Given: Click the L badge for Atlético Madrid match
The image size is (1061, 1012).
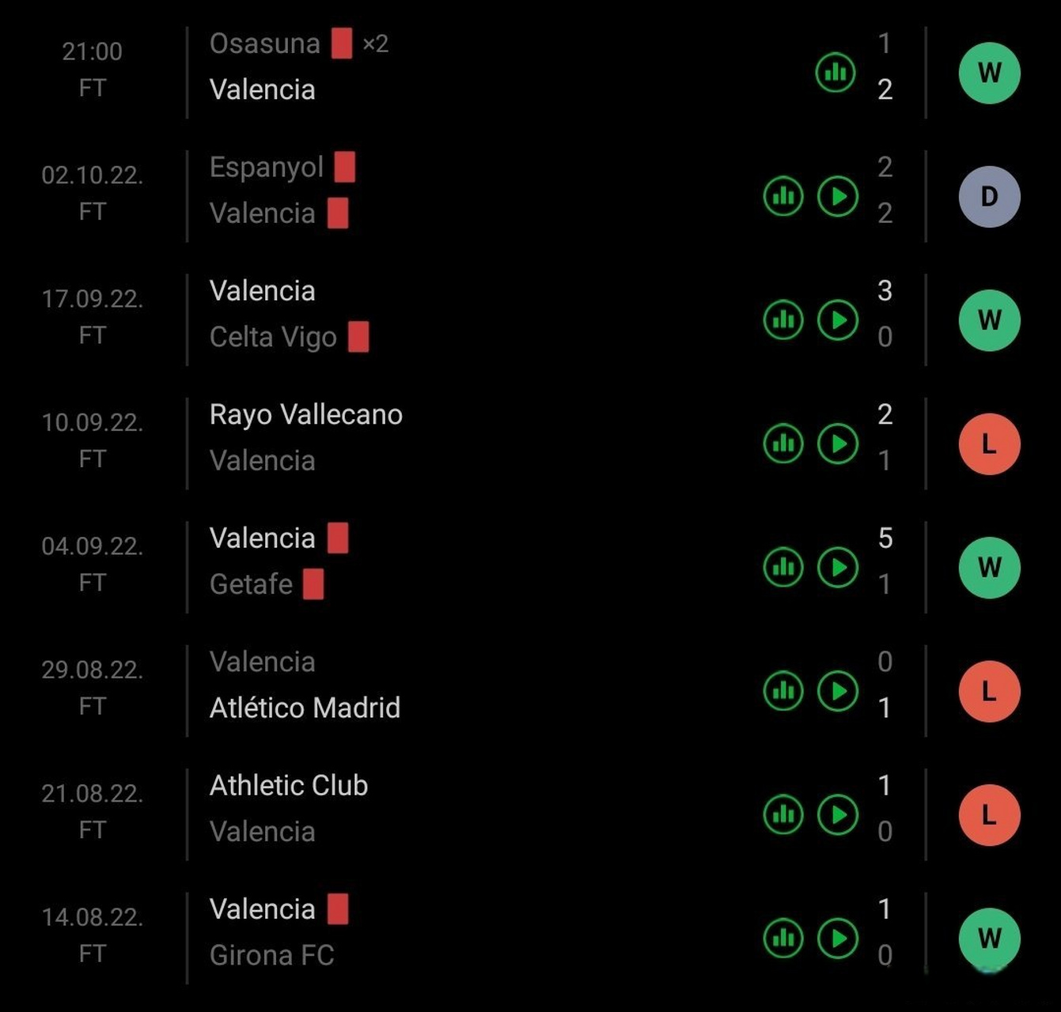Looking at the screenshot, I should [989, 691].
